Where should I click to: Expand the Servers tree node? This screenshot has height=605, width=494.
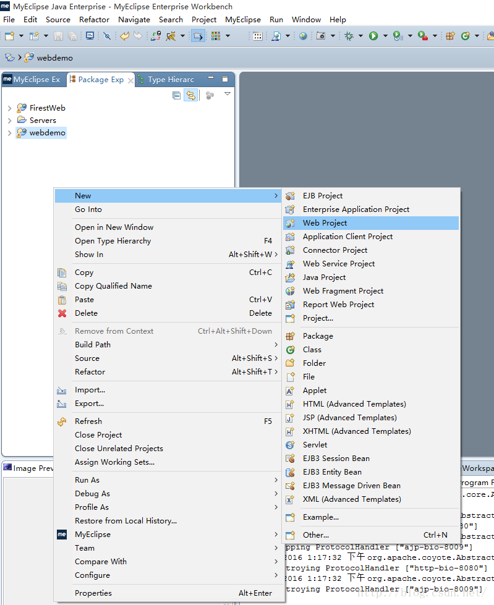tap(10, 121)
